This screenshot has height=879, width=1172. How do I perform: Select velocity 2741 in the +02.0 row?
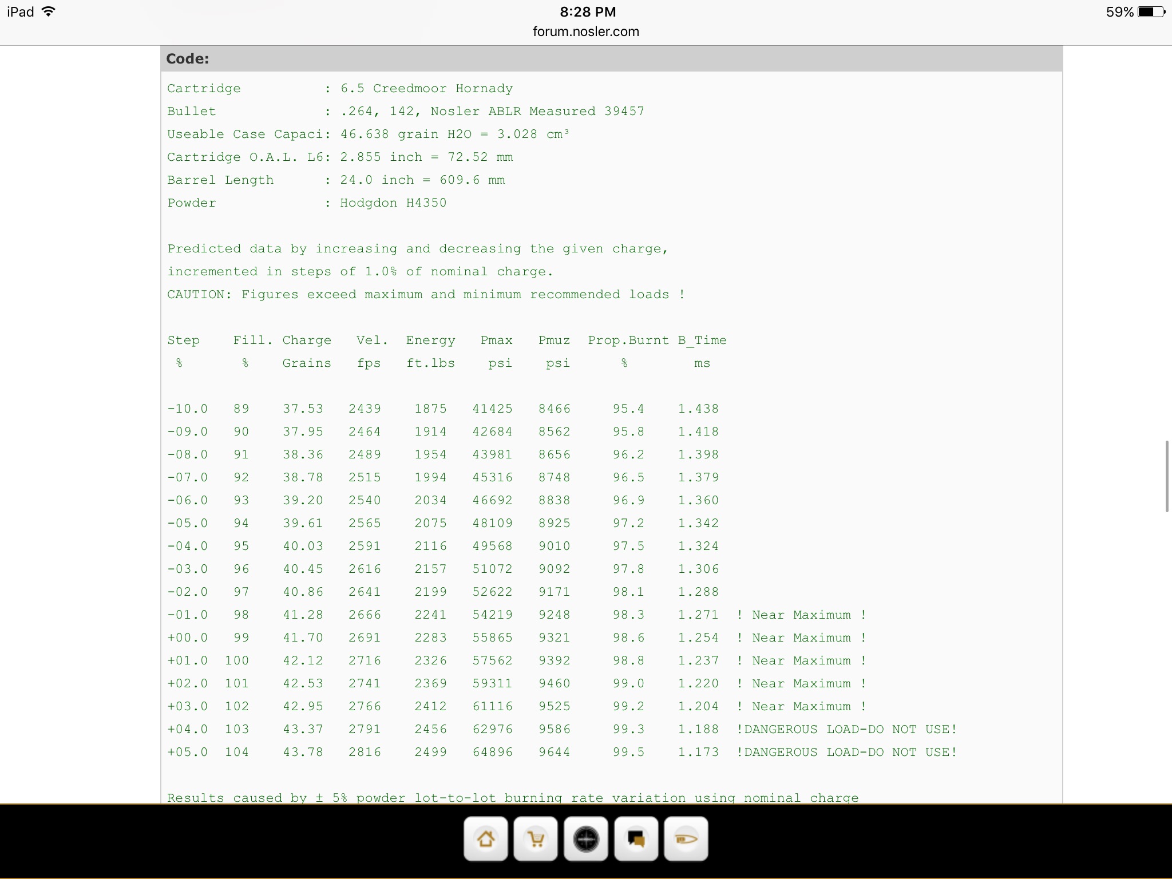[365, 684]
